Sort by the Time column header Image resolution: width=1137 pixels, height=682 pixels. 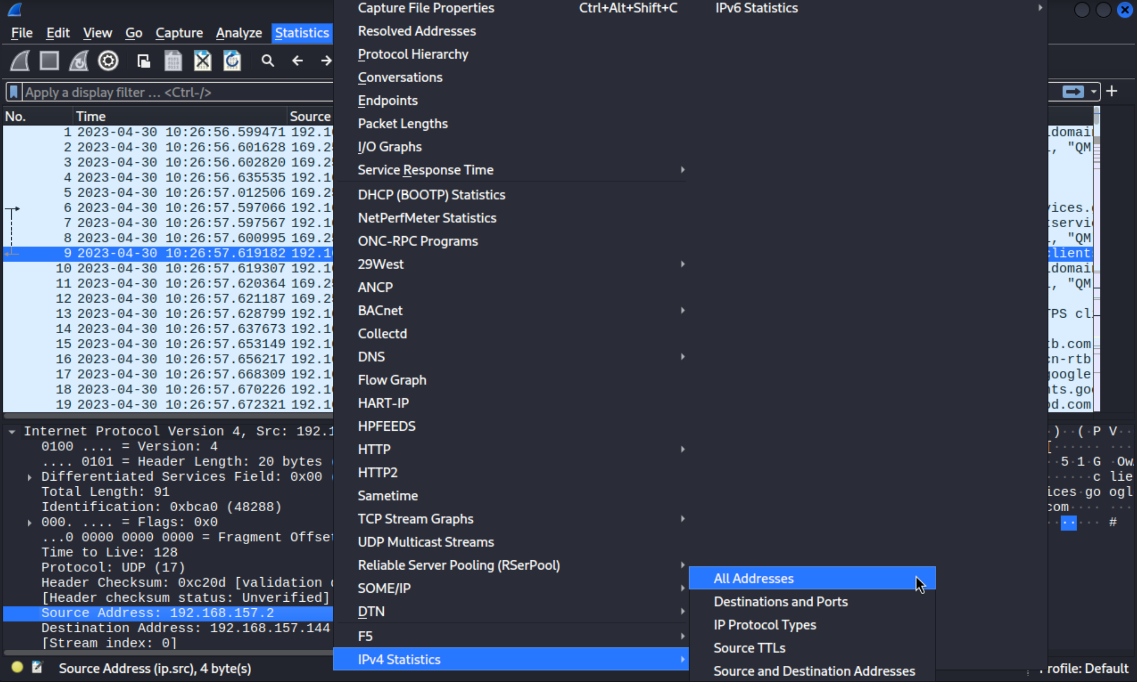coord(179,116)
